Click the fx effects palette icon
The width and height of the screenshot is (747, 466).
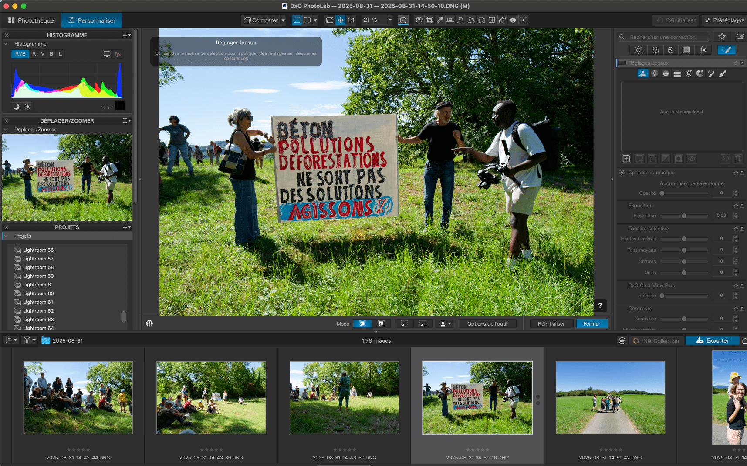coord(703,50)
